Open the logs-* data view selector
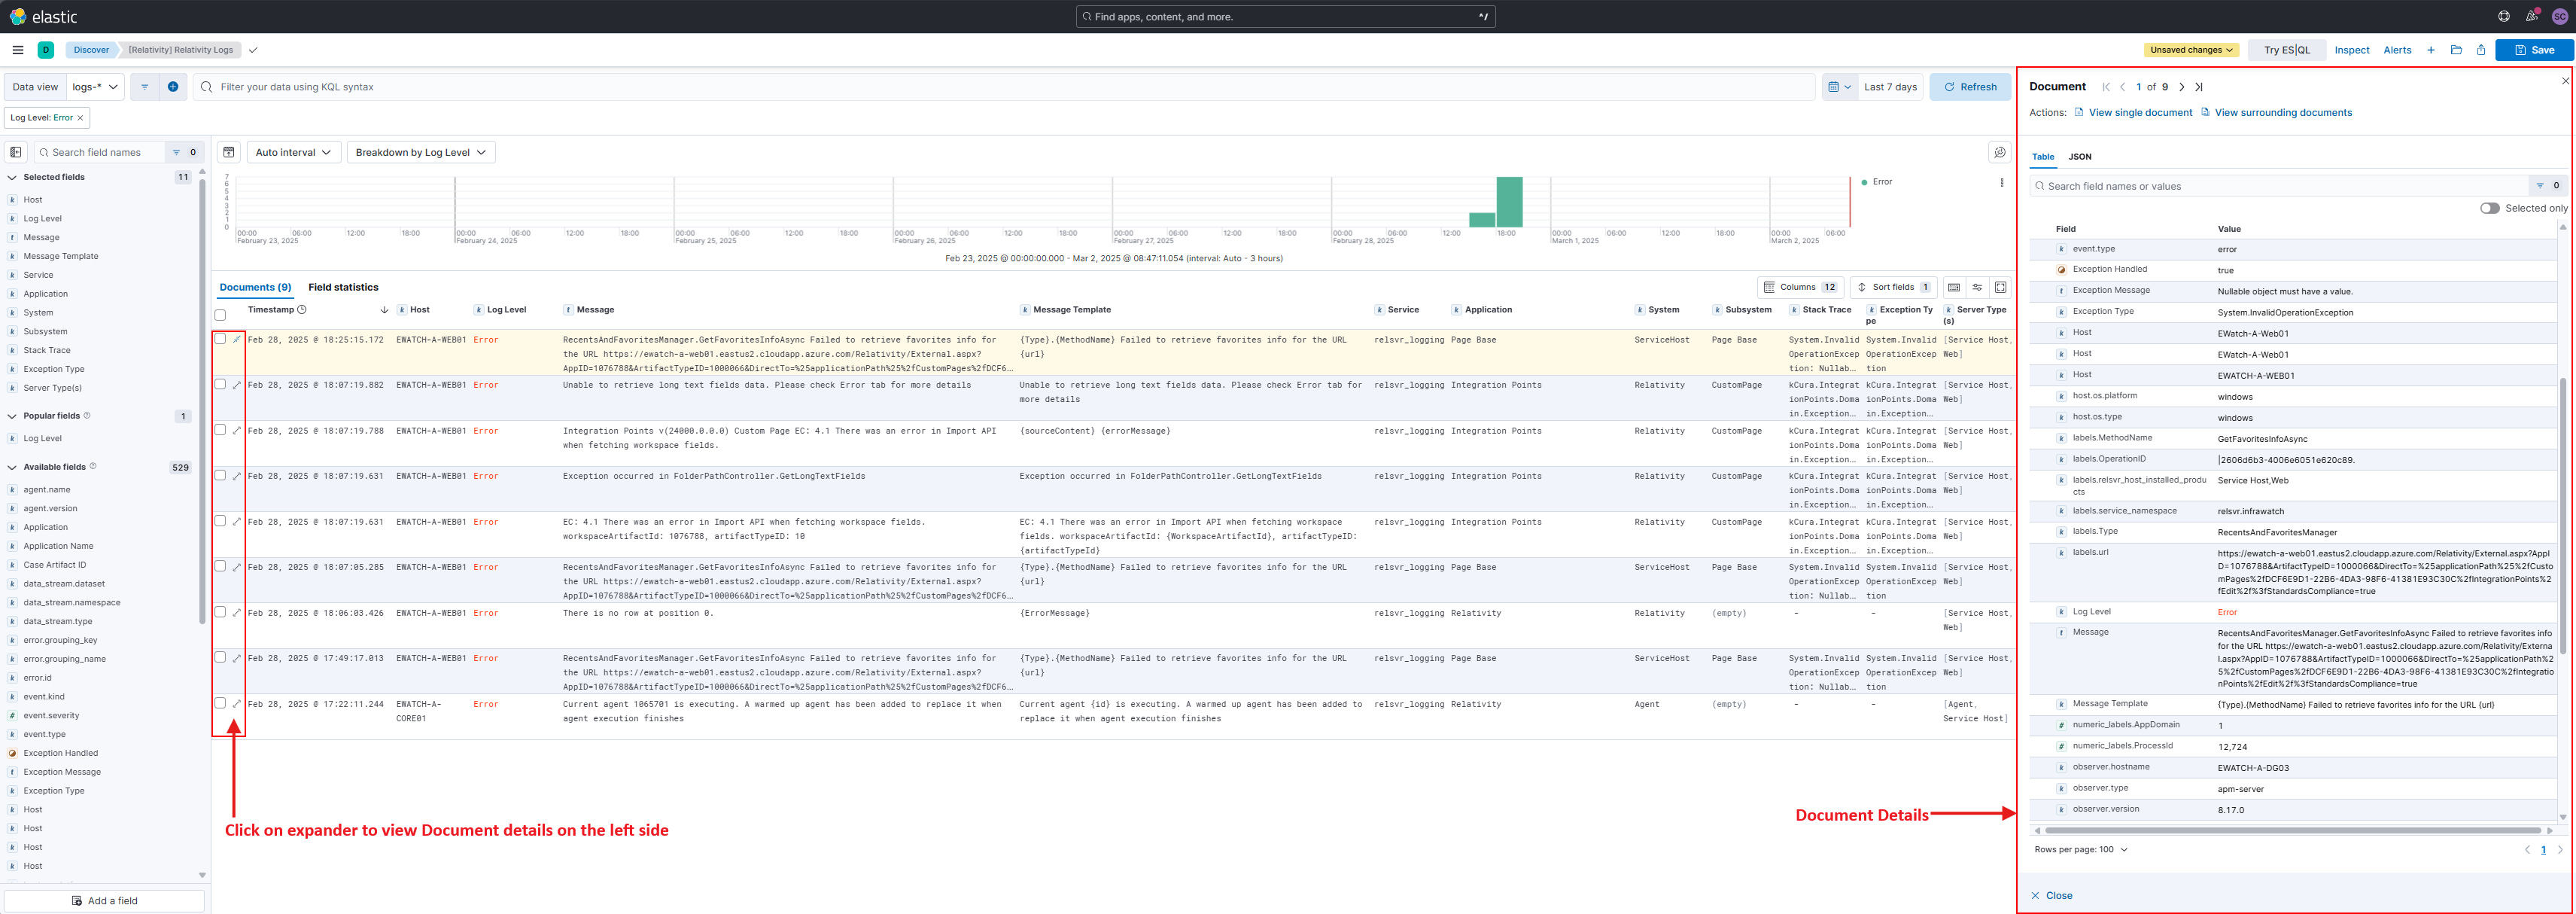This screenshot has width=2576, height=914. coord(95,86)
